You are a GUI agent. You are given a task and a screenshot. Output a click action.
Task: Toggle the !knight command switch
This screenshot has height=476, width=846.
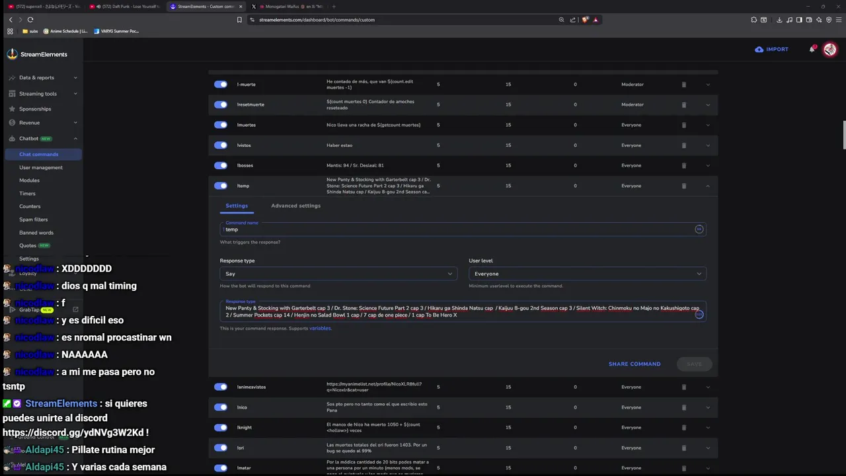(221, 428)
